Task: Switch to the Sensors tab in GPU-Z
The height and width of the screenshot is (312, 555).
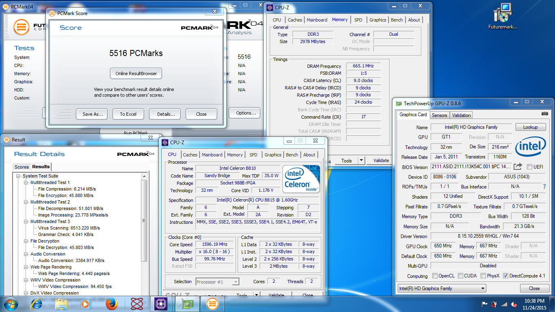Action: [439, 115]
